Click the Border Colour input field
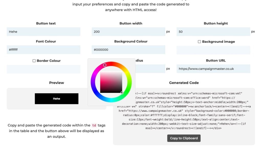The image size is (262, 151). [43, 69]
